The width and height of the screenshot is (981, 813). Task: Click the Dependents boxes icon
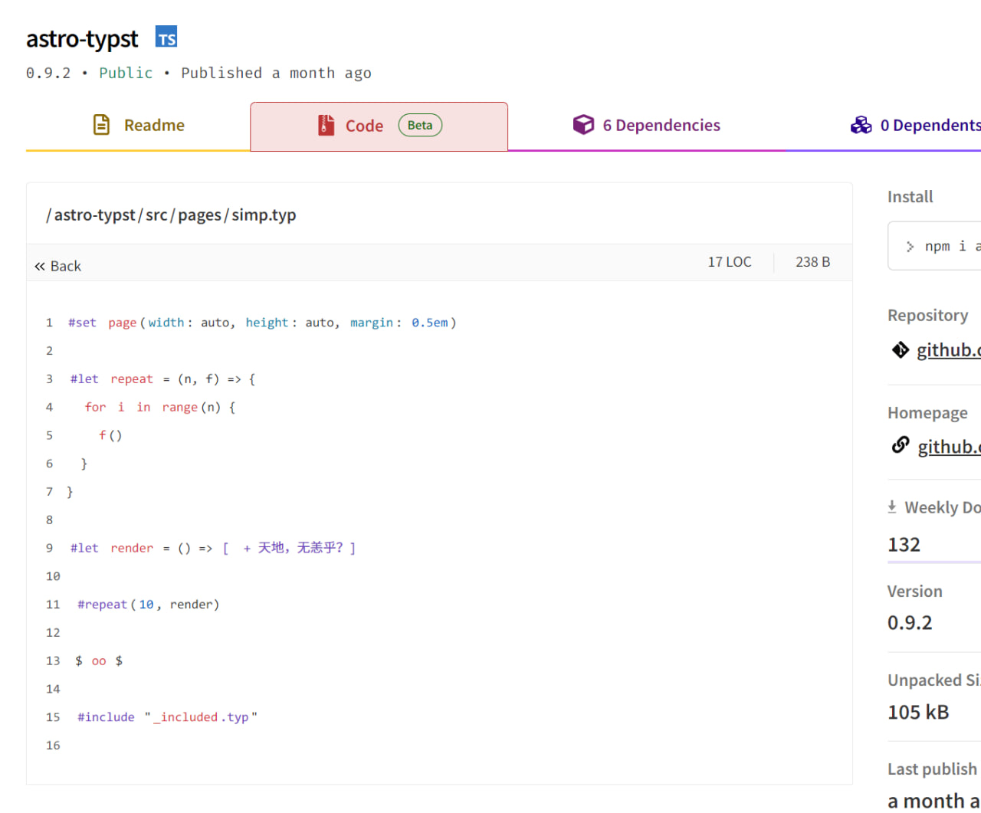click(x=861, y=125)
